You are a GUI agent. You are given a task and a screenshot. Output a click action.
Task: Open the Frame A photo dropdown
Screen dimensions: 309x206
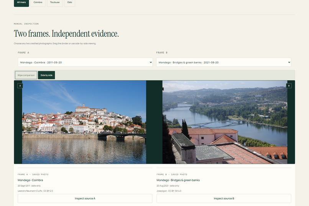click(x=85, y=62)
